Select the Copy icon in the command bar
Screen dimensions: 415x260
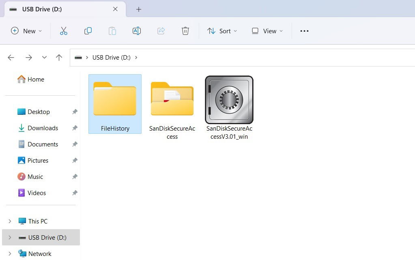(88, 30)
